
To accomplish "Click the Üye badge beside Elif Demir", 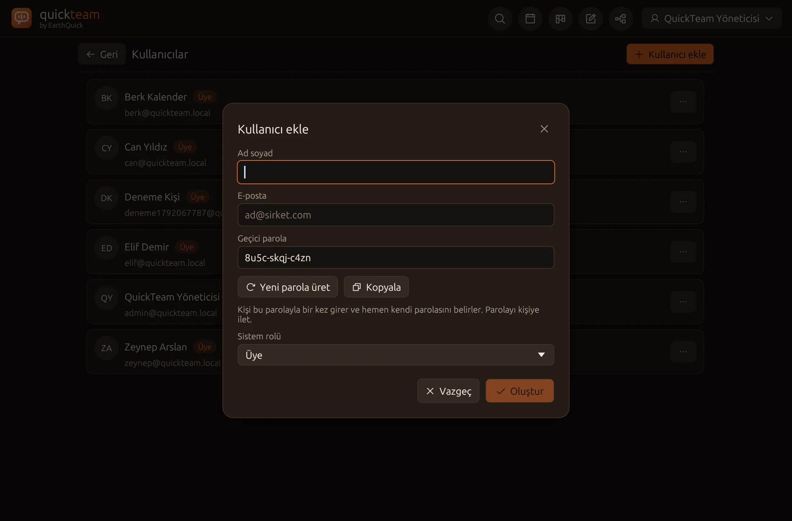I will pyautogui.click(x=186, y=247).
